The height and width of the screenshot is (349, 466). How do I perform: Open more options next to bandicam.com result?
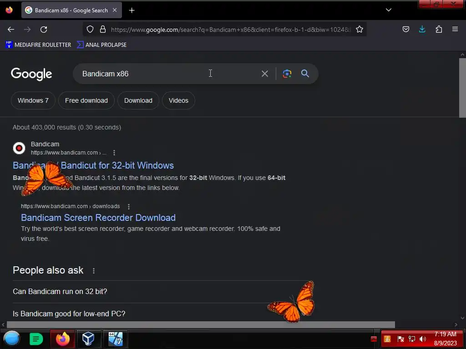coord(114,153)
